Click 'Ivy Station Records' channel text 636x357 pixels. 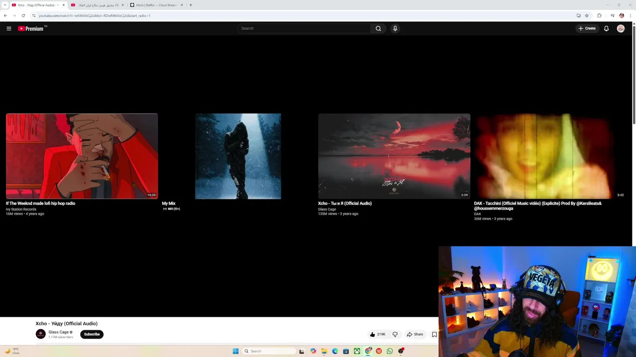click(x=21, y=209)
